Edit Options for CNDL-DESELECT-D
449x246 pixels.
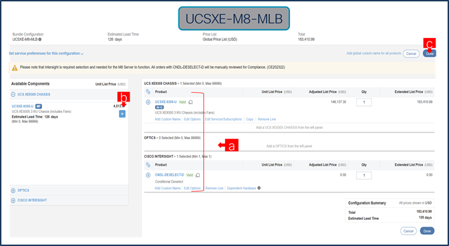[x=192, y=188]
